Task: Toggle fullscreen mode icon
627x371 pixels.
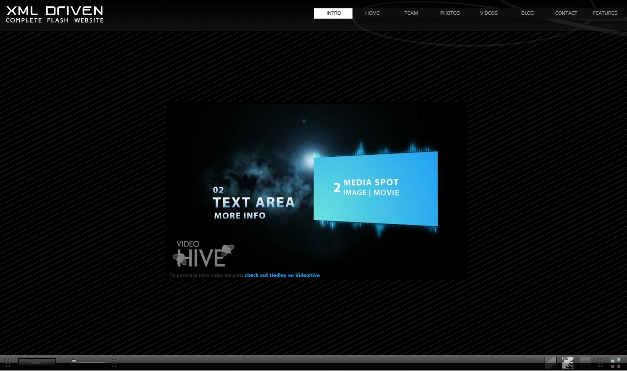Action: [616, 363]
